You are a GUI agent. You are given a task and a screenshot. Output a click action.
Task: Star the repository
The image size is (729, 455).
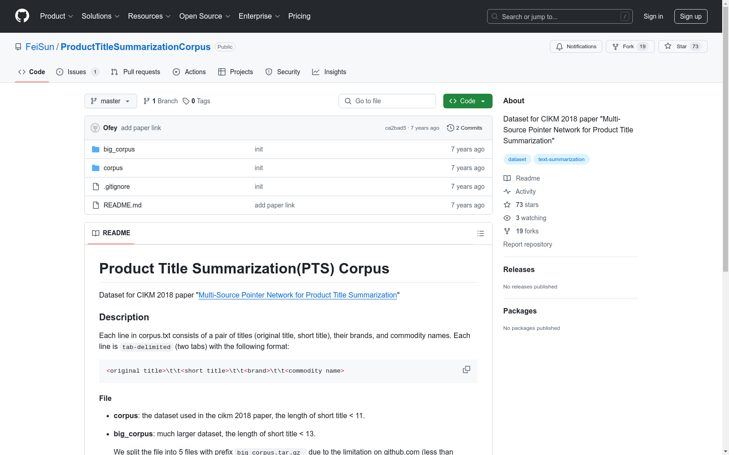coord(683,46)
